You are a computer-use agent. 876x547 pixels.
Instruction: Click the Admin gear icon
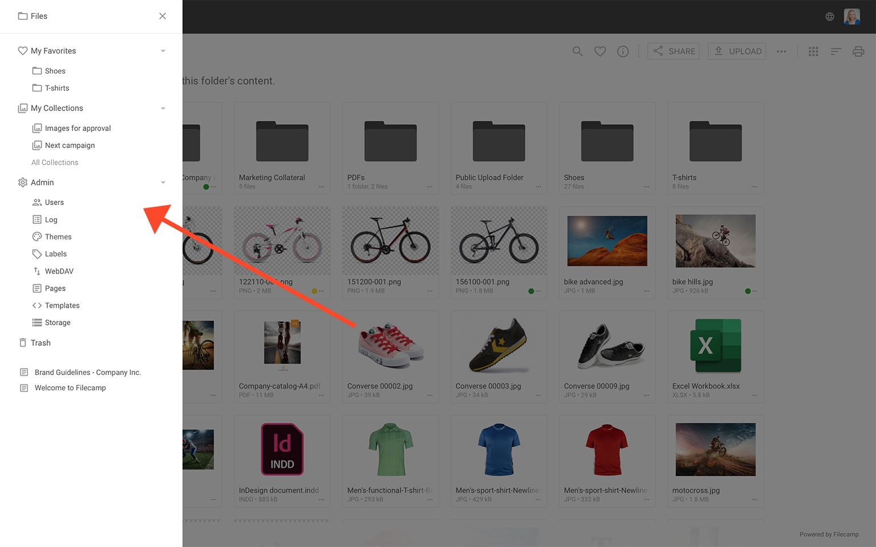23,182
